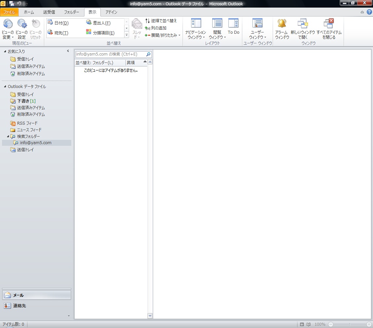
Task: Select the info@yam5.com search folder
Action: click(37, 143)
